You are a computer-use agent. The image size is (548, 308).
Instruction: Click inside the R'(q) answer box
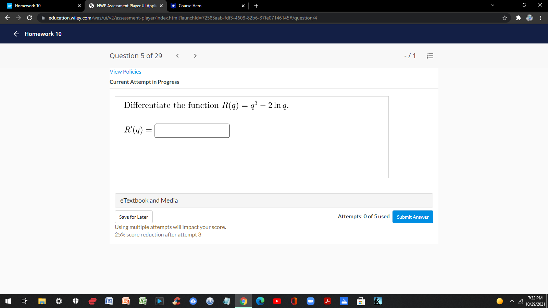(x=192, y=131)
